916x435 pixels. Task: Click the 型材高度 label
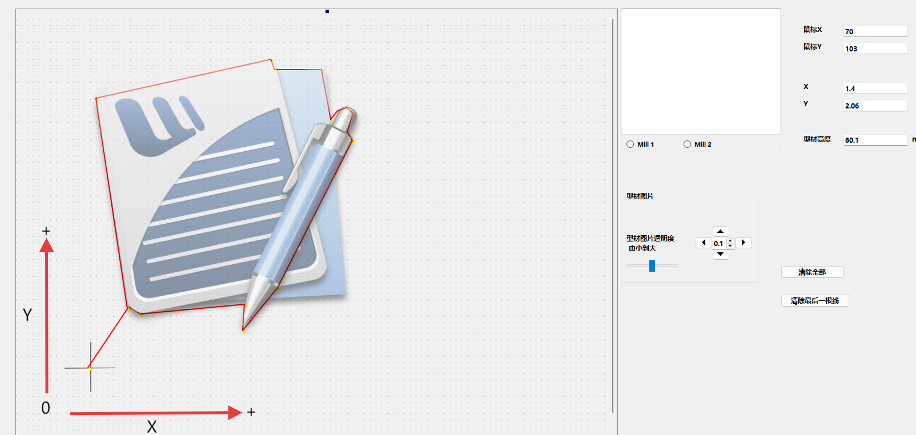tap(817, 139)
